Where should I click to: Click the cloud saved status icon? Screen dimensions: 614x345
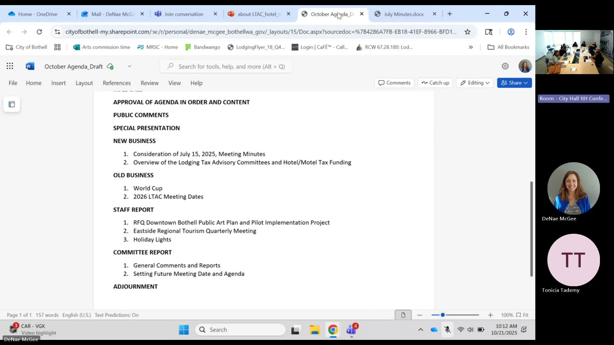click(x=110, y=66)
